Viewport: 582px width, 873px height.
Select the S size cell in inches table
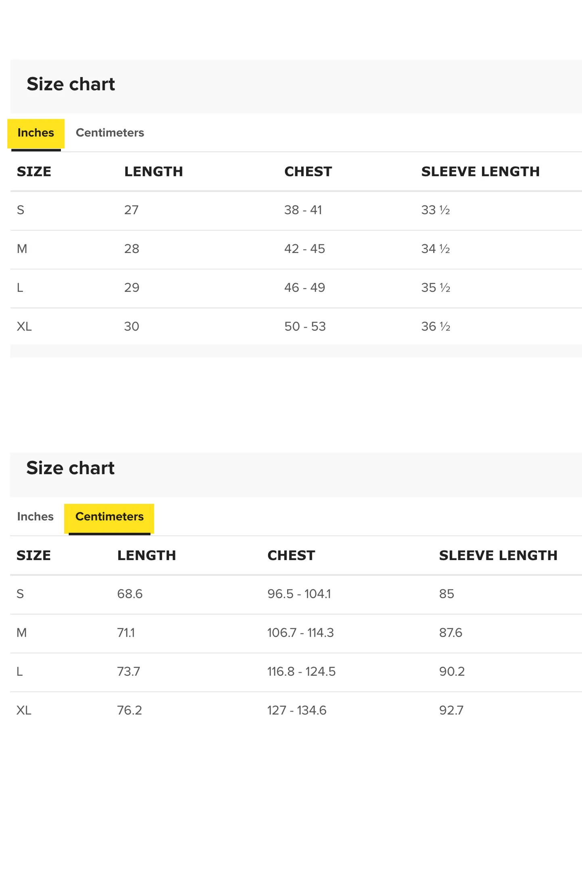[21, 210]
